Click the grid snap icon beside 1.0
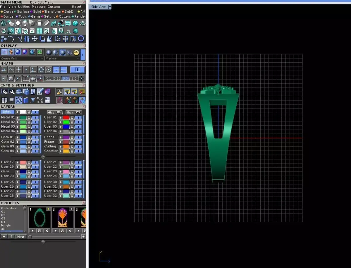 [x=81, y=78]
